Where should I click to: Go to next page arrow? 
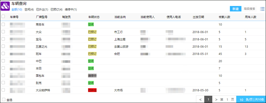tap(216, 99)
